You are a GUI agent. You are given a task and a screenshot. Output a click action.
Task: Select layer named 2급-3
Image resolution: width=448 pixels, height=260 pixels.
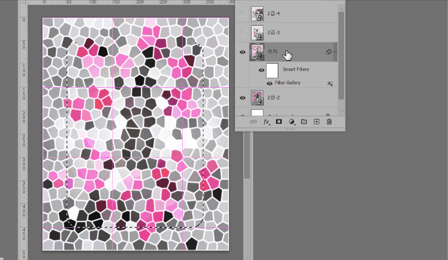[x=273, y=33]
